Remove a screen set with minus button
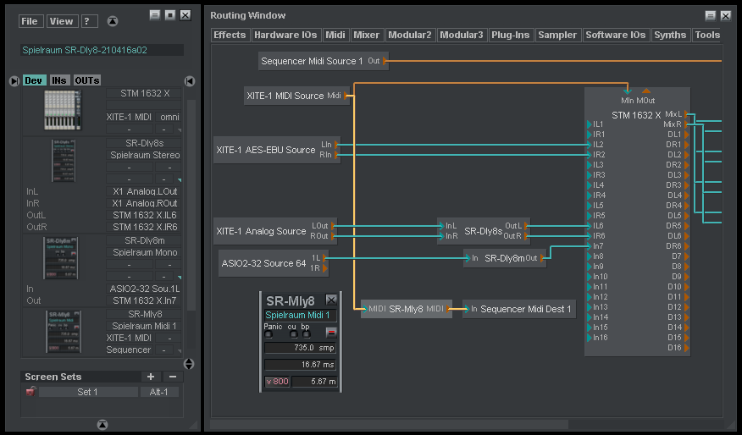 (x=172, y=377)
